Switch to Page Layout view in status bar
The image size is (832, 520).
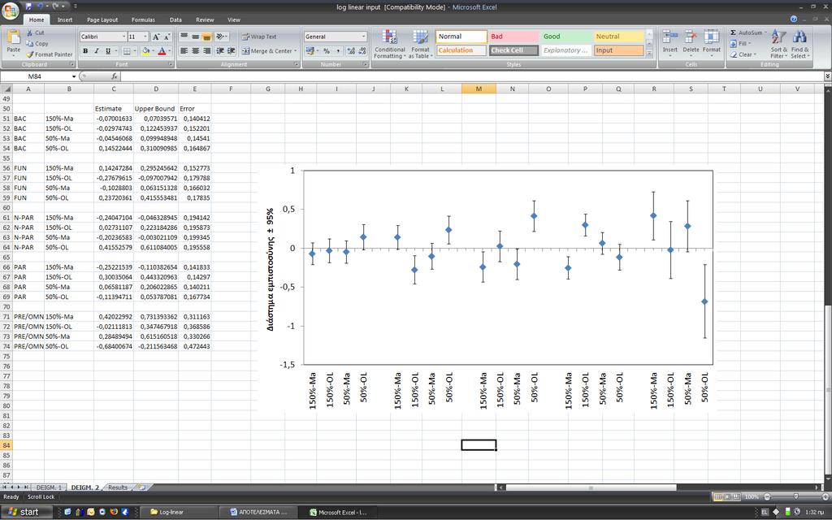(727, 496)
